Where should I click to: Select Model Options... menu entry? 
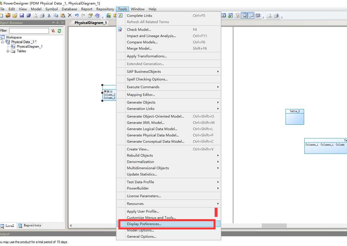(x=169, y=230)
